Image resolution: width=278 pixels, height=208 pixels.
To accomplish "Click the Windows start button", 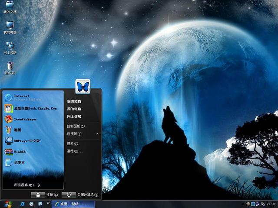I will (x=8, y=204).
